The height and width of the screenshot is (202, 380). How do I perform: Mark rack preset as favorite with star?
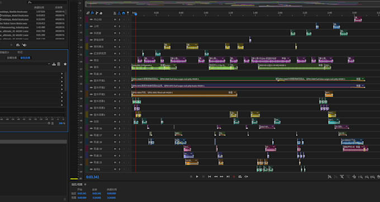tap(65, 64)
